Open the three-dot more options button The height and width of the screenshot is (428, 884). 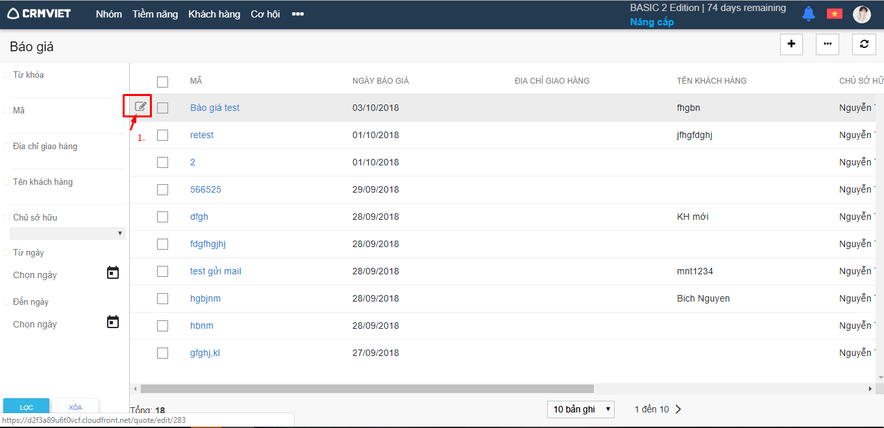point(827,44)
